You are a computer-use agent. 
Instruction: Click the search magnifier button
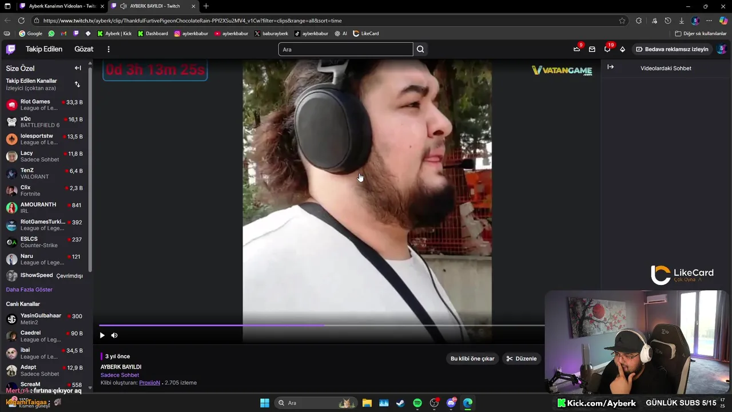point(420,49)
